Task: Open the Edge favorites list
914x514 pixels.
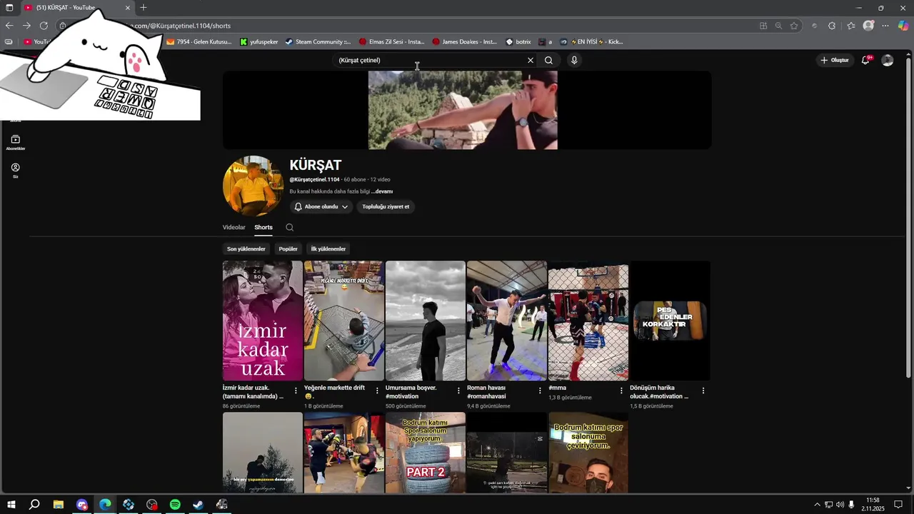Action: [850, 26]
